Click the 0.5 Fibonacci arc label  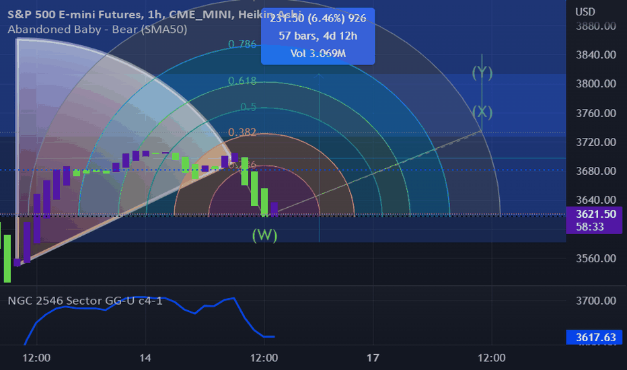point(248,107)
